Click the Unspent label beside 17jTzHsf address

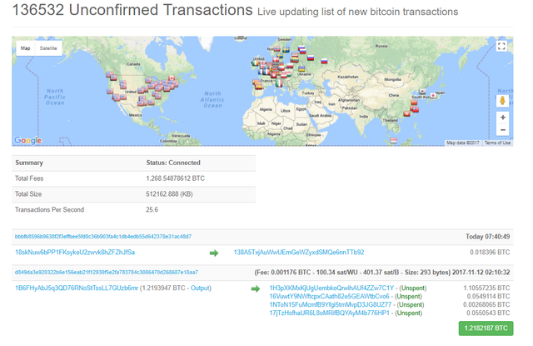click(408, 313)
